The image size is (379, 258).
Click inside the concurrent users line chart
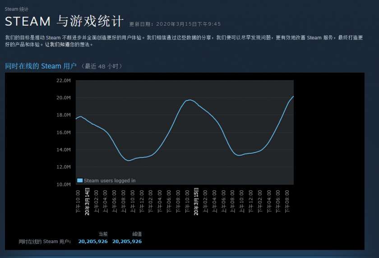(x=185, y=132)
